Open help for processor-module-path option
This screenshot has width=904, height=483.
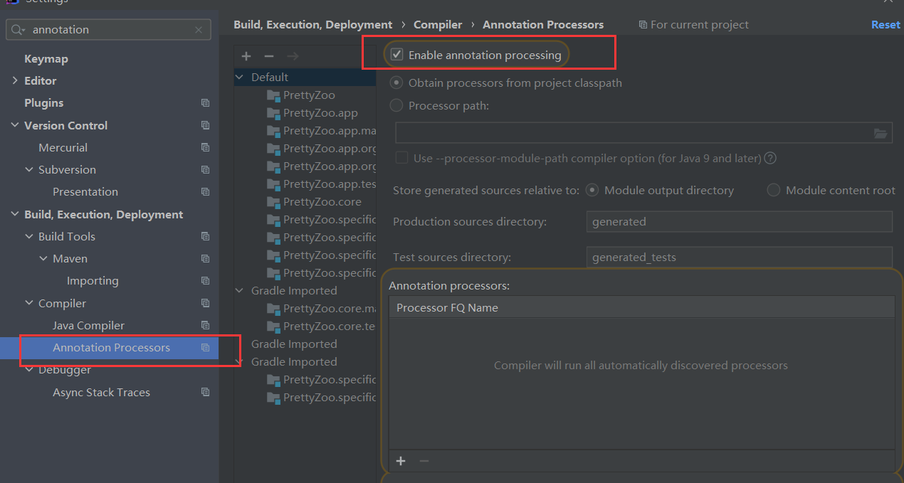(x=770, y=158)
